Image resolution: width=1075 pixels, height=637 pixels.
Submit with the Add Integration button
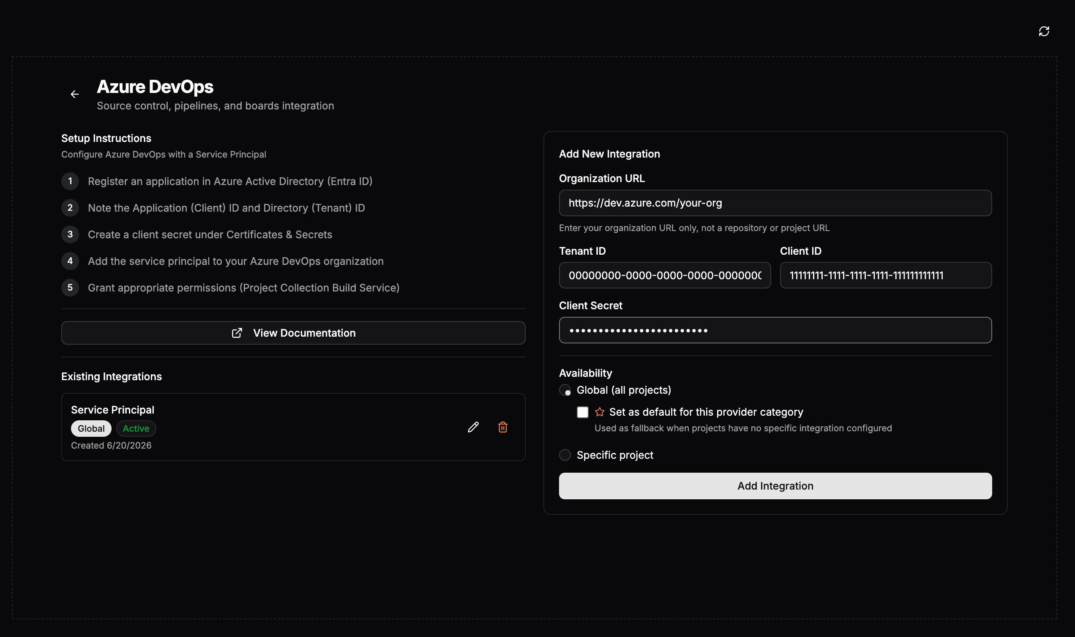(x=775, y=486)
